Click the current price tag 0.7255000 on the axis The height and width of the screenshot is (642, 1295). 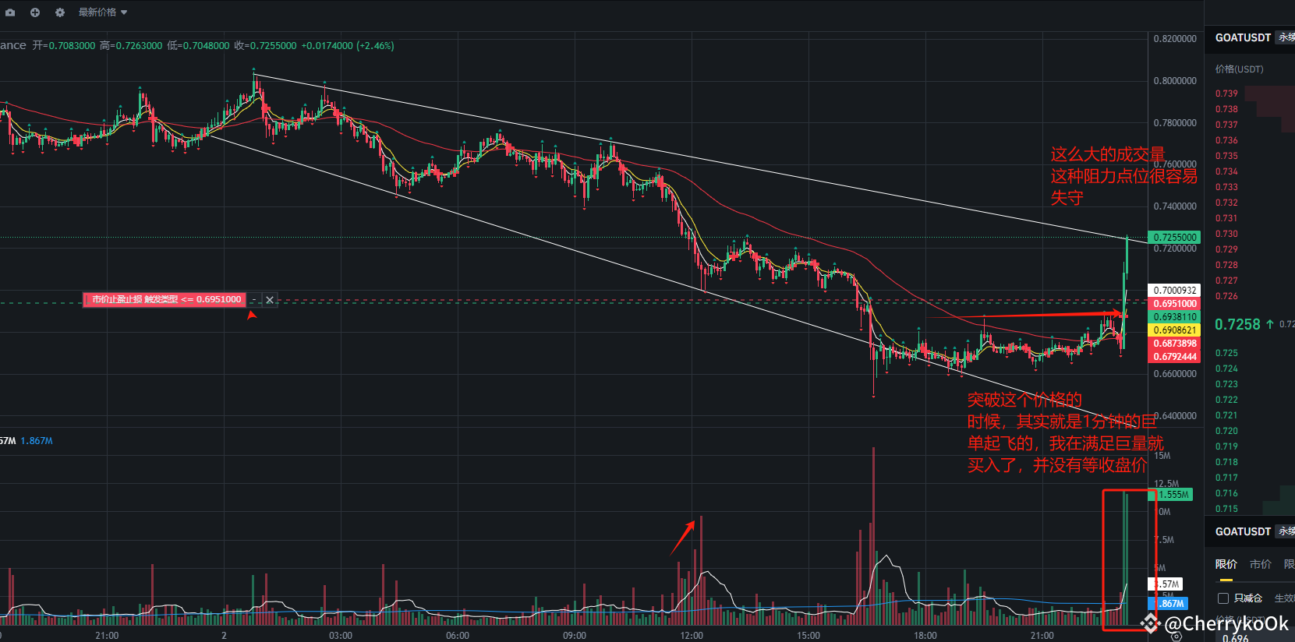click(x=1174, y=237)
